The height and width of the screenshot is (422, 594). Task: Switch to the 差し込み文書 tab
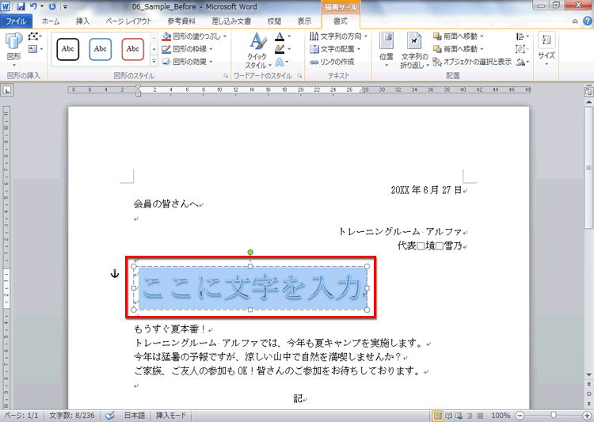click(x=231, y=21)
